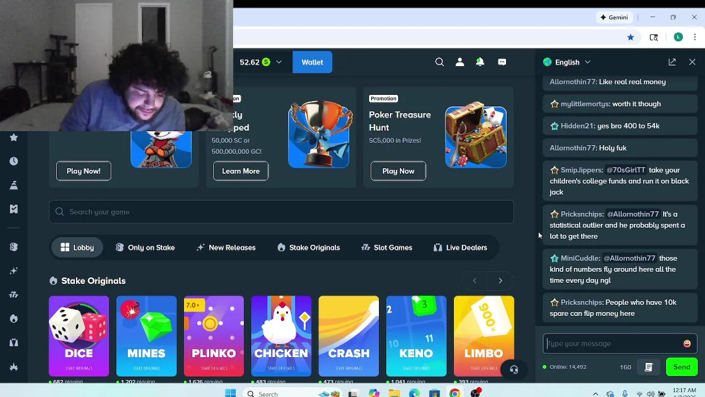Open Microsoft Edge from taskbar
This screenshot has width=705, height=397.
(x=414, y=394)
